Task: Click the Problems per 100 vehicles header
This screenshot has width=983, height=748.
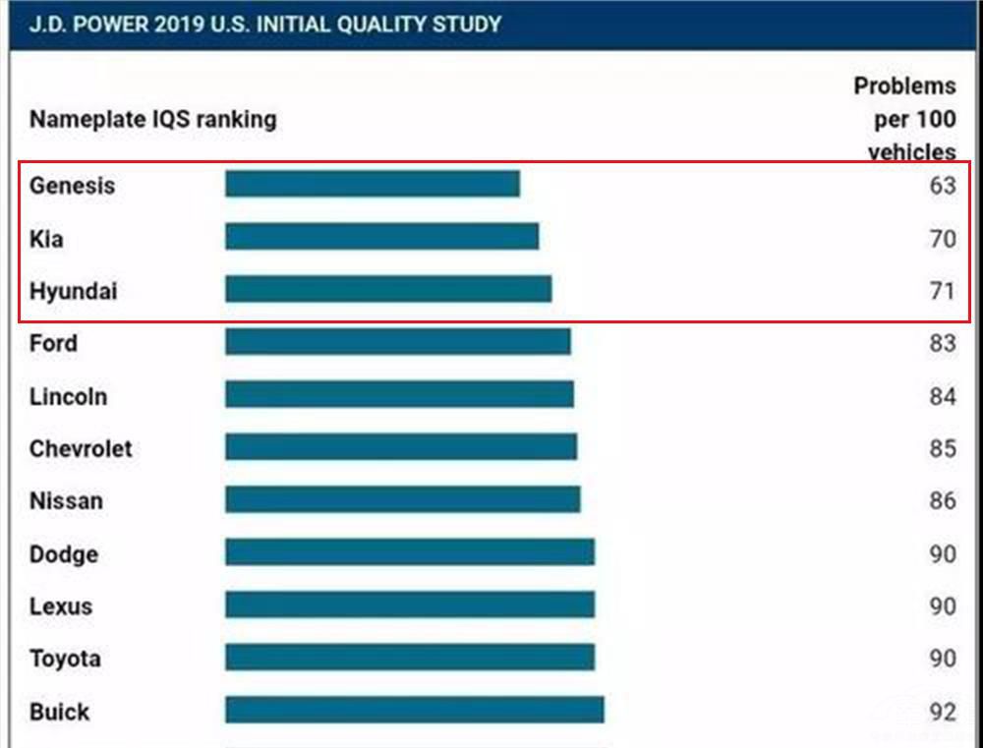Action: 903,119
